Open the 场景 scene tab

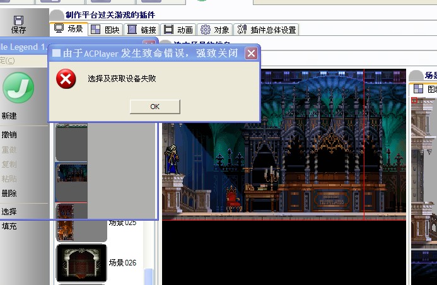pyautogui.click(x=69, y=29)
